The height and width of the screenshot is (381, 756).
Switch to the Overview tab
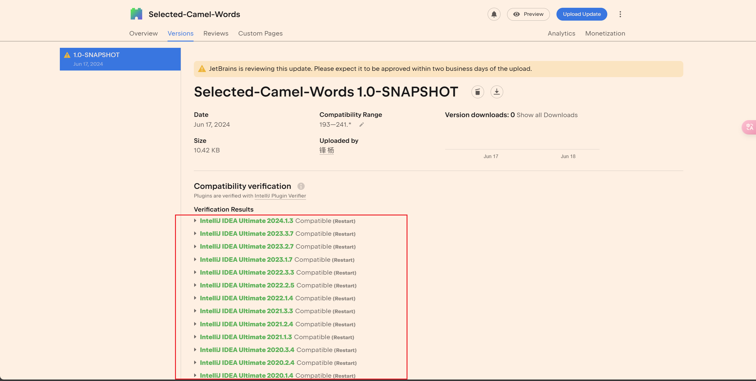point(143,33)
